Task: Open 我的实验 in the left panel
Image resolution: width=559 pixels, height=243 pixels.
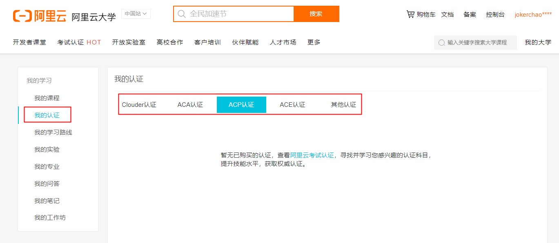Action: 47,149
